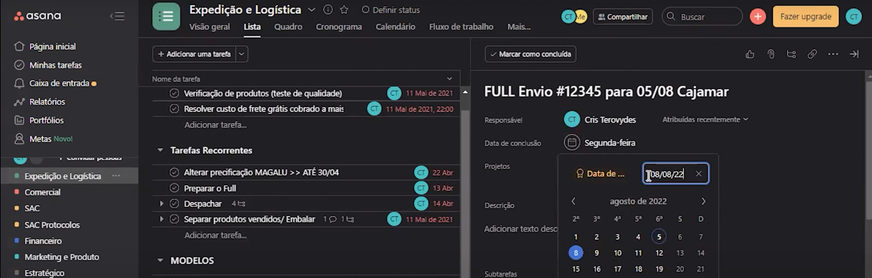Mark Alterar precificação MAGALU task complete
872x278 pixels.
(174, 172)
